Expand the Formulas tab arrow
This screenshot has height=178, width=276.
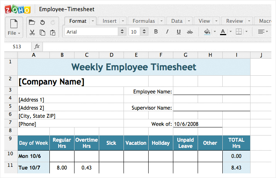(161, 21)
